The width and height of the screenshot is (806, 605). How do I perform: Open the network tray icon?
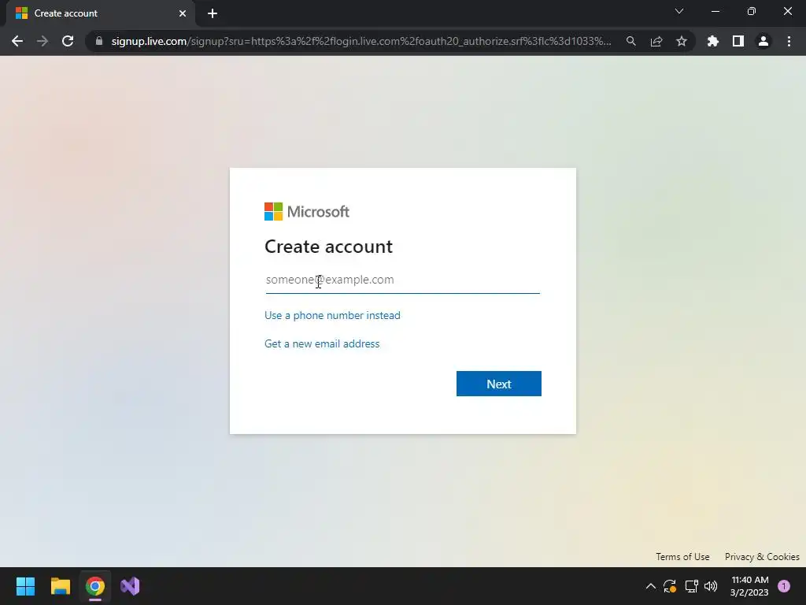691,586
